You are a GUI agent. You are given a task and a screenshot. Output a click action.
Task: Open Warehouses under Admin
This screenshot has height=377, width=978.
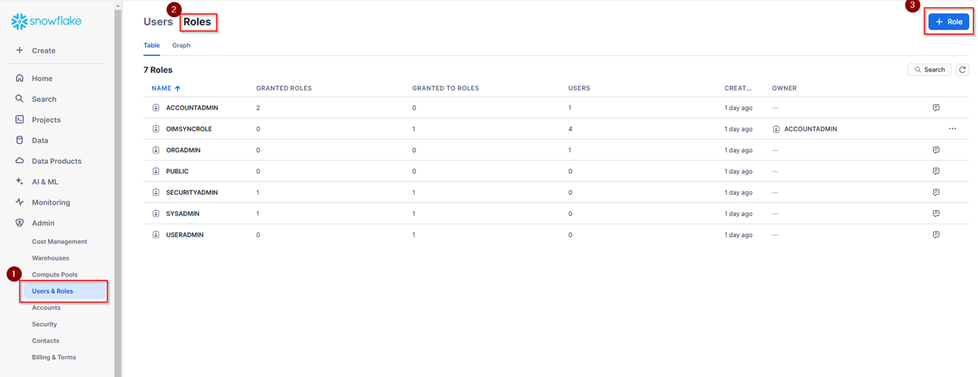coord(50,258)
